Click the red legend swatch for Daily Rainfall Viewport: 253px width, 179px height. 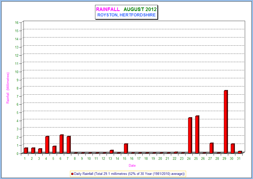coord(72,174)
